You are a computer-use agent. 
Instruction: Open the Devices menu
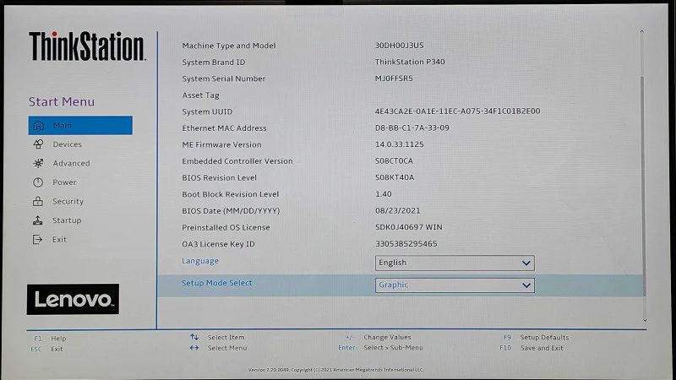[68, 144]
